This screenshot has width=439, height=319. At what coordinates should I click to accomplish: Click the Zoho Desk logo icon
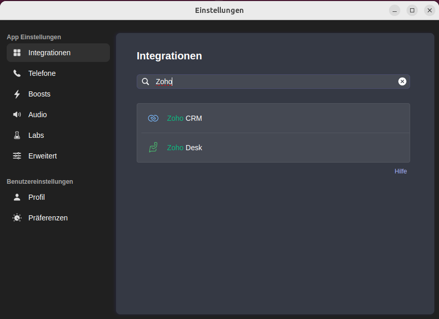(153, 147)
